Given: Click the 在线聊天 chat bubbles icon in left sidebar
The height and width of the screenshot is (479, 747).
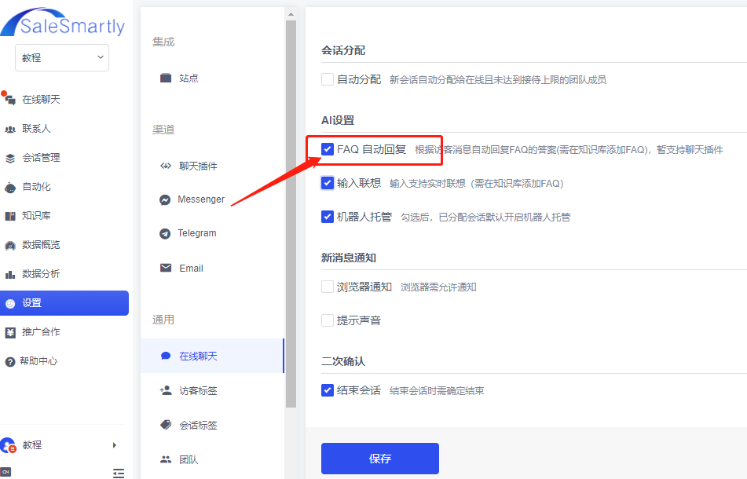Looking at the screenshot, I should [x=9, y=100].
